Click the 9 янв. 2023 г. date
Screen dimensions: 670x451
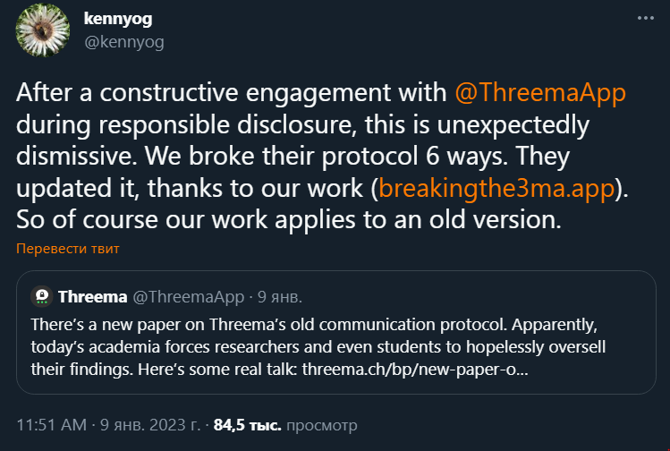coord(152,424)
